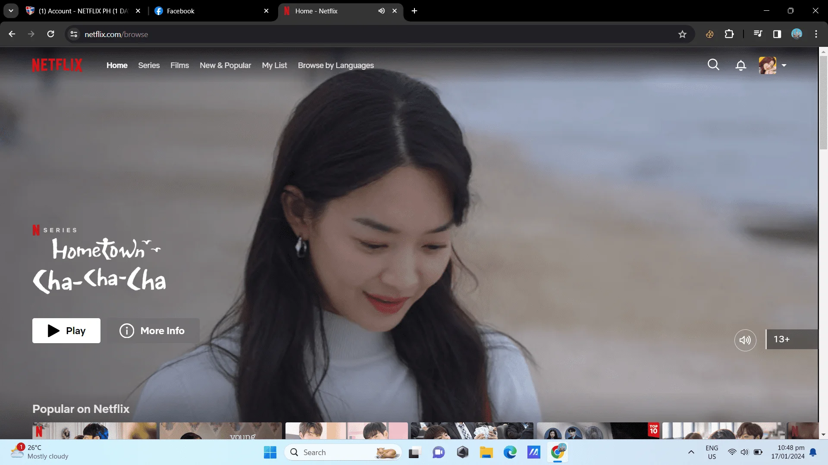Click the Netflix profile avatar
The height and width of the screenshot is (465, 828).
tap(768, 65)
